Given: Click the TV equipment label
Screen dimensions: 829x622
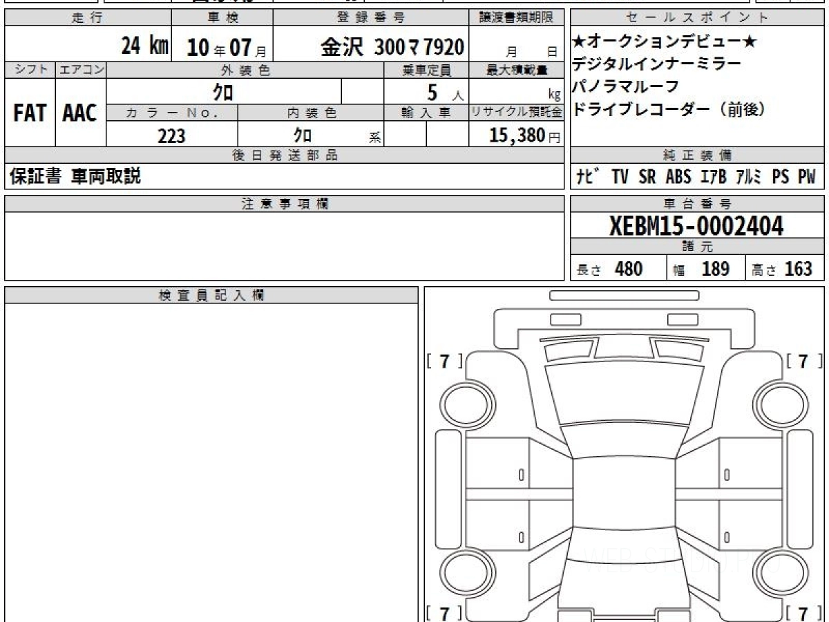Looking at the screenshot, I should coord(620,177).
